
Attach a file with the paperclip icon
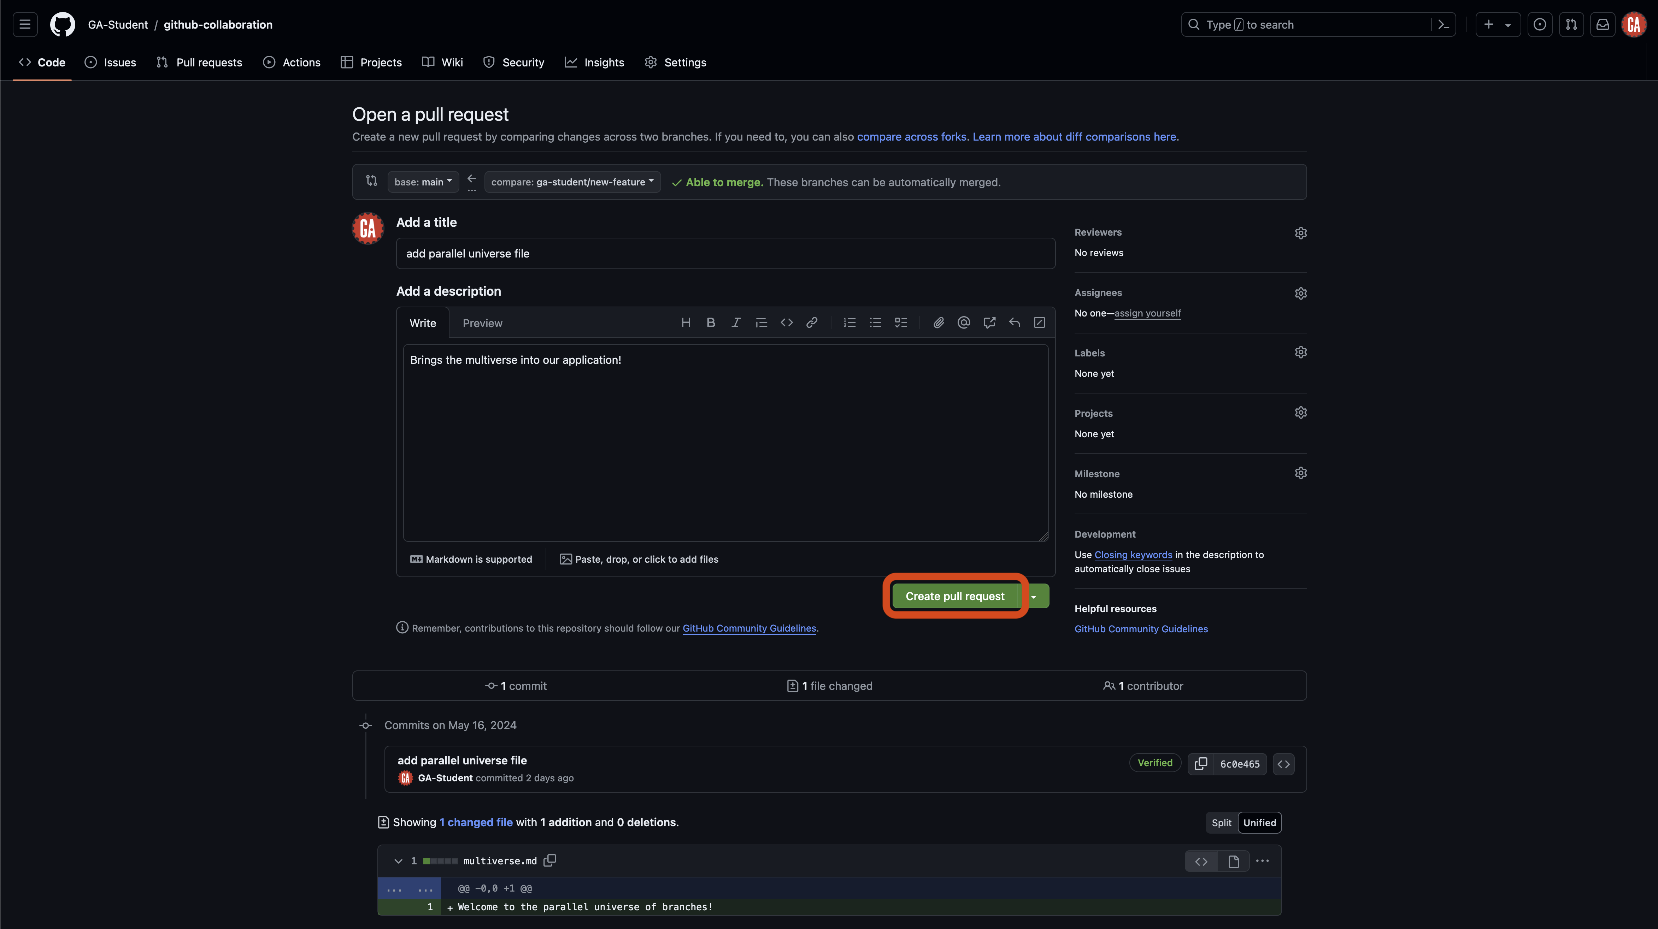(x=939, y=322)
